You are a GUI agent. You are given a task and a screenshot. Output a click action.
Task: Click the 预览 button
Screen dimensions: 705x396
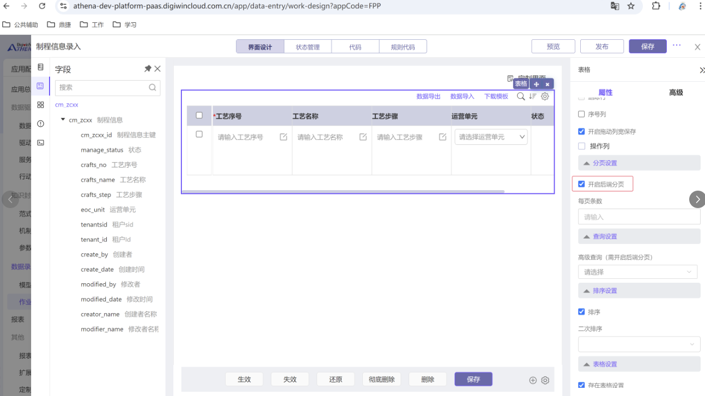[554, 46]
